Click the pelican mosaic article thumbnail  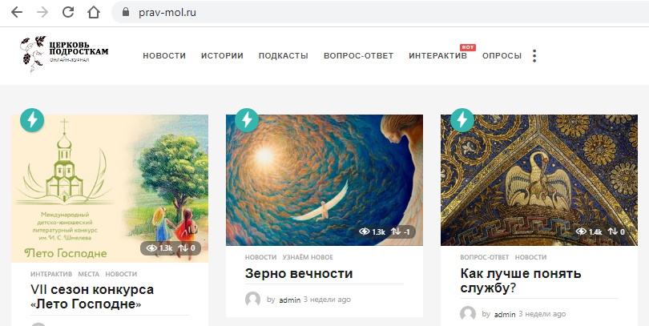click(539, 180)
